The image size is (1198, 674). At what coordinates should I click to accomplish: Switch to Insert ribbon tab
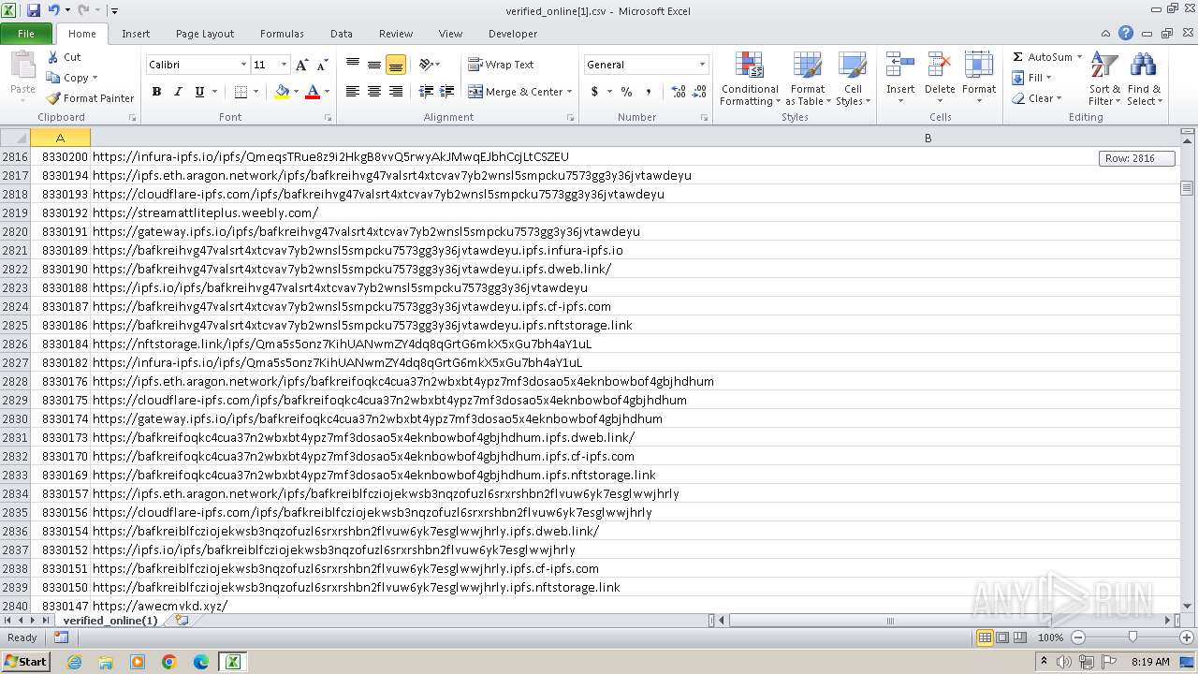[x=136, y=34]
